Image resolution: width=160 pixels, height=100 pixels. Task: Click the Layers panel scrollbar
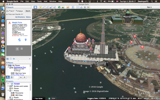(x=30, y=87)
